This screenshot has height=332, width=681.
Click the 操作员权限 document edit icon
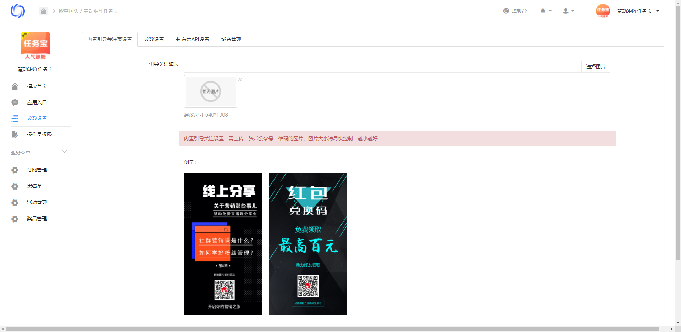15,135
